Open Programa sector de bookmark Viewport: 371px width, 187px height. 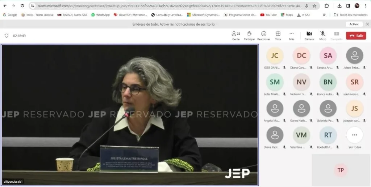pos(240,14)
